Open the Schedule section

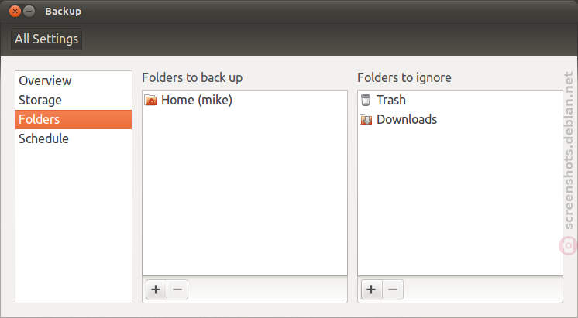pos(74,138)
